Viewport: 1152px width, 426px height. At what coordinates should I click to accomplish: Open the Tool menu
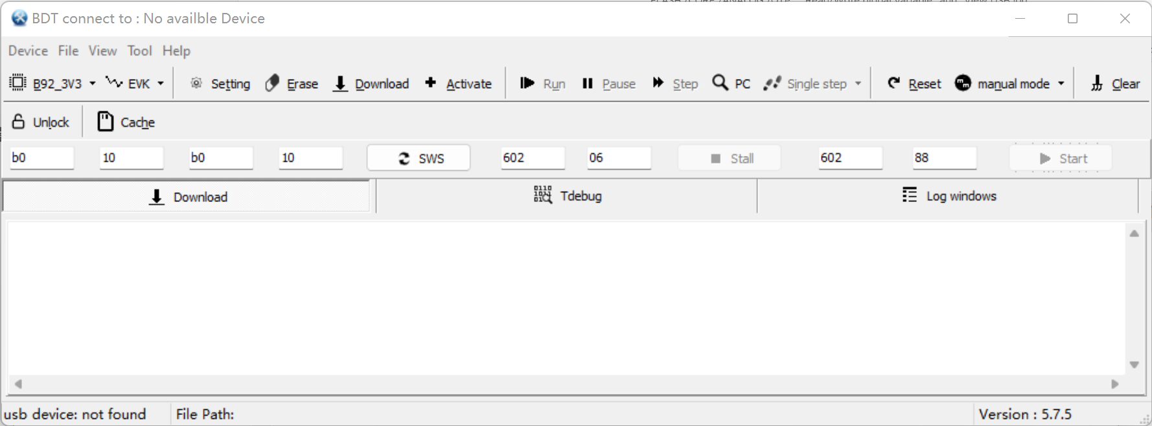[x=139, y=50]
